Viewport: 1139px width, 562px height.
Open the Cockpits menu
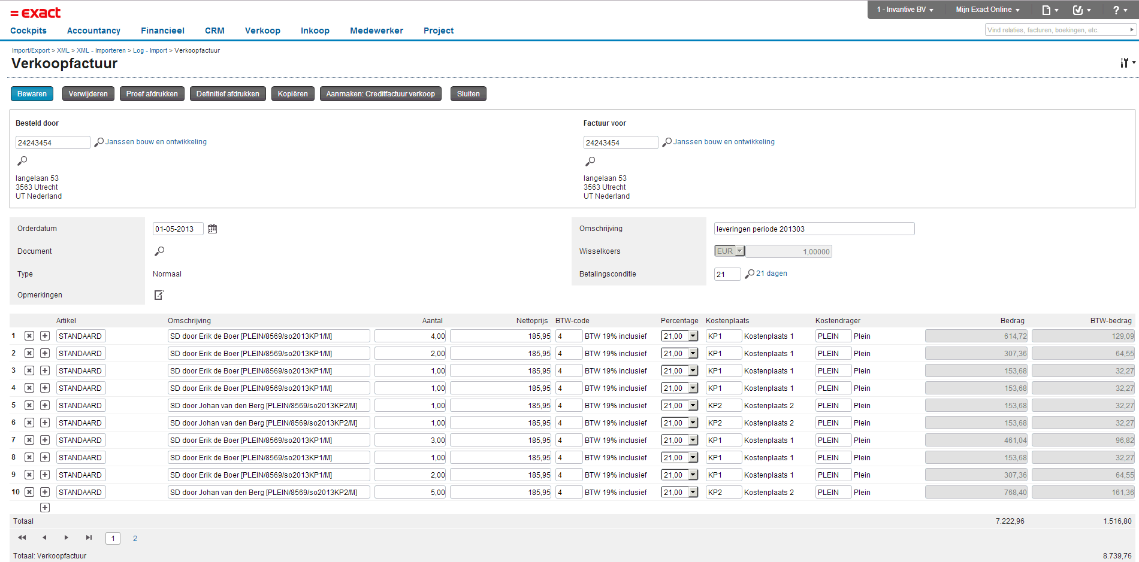28,31
